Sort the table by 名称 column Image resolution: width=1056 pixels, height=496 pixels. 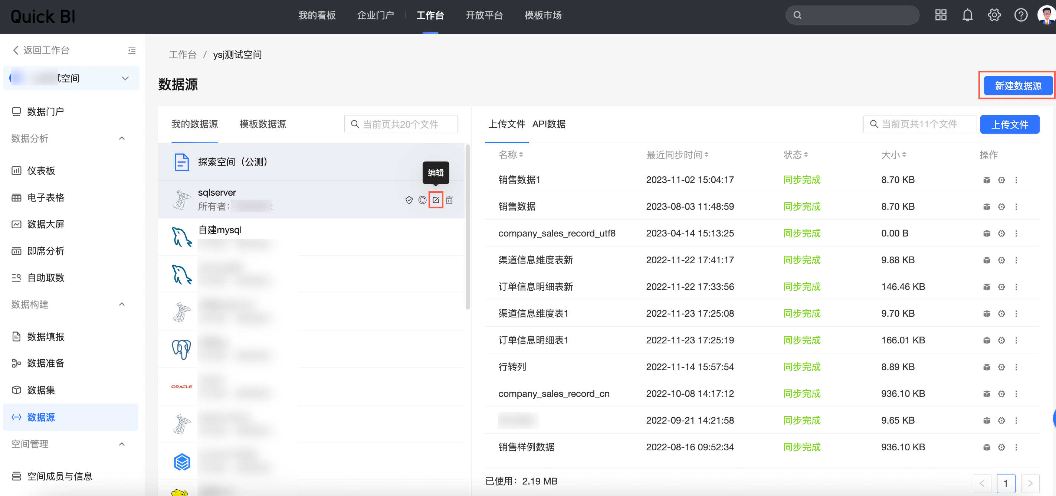coord(510,155)
